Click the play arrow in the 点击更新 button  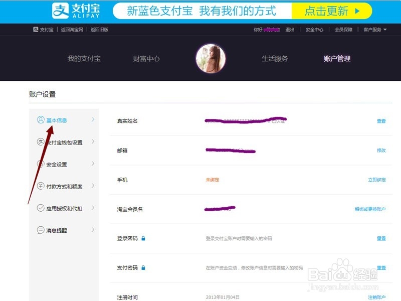click(357, 11)
